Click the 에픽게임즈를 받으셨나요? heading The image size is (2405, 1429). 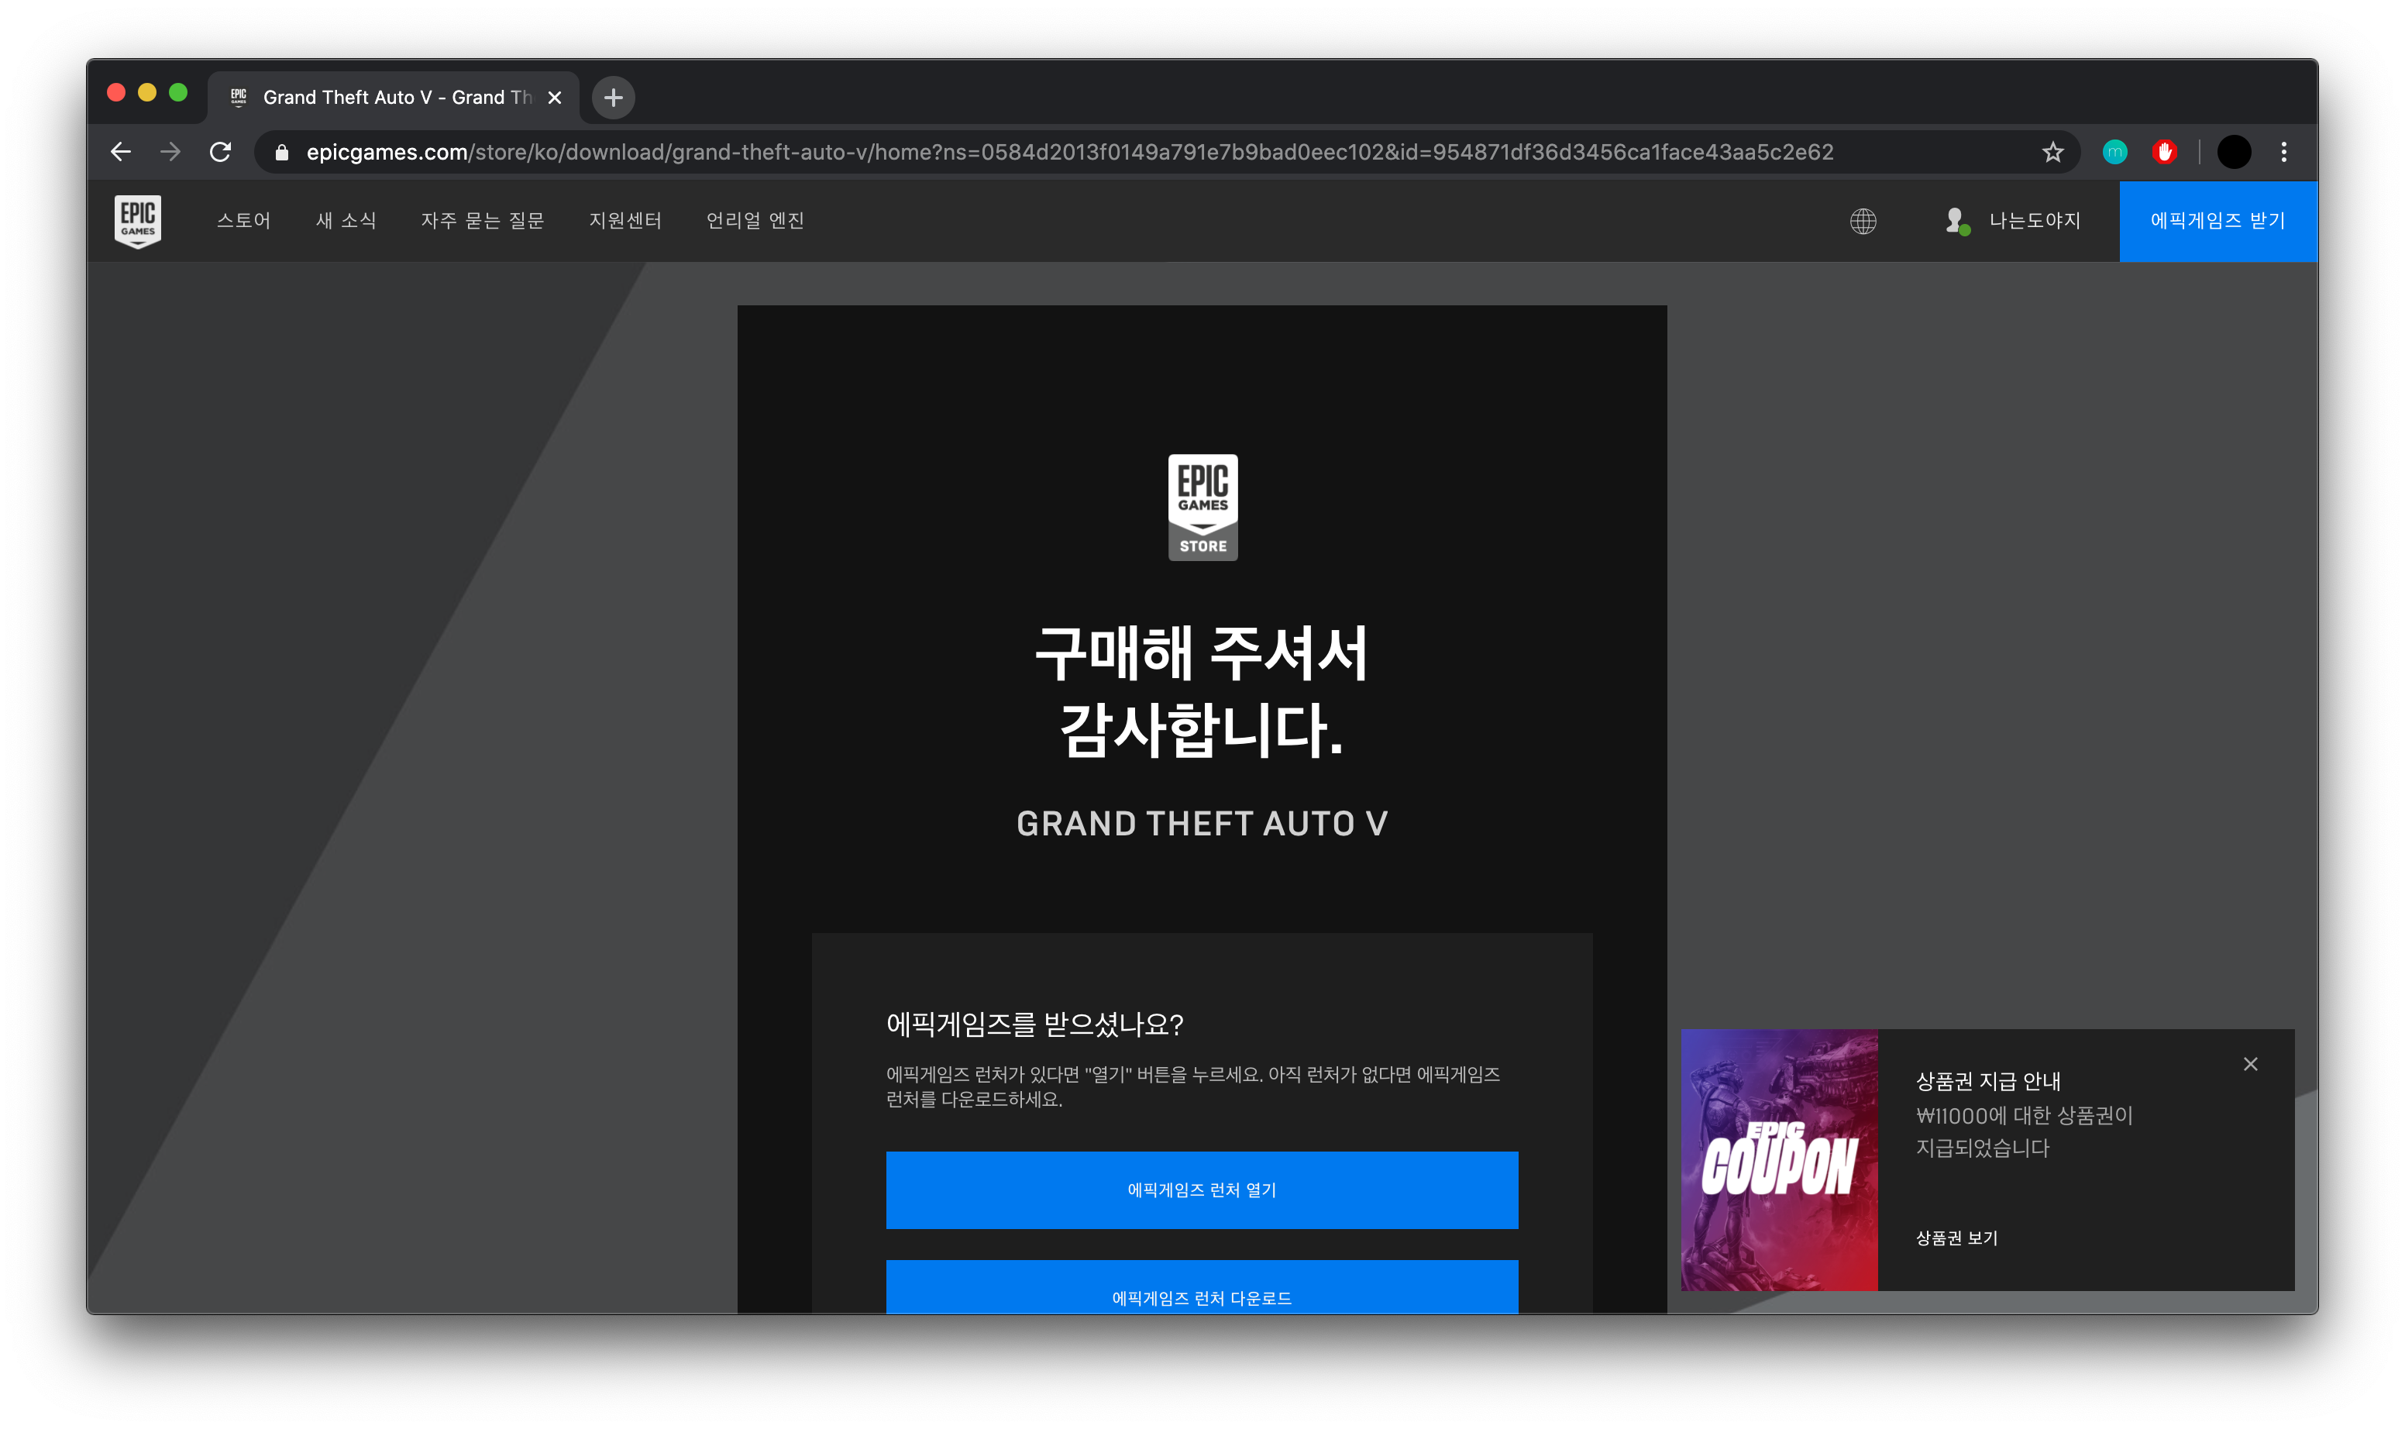[x=1034, y=1024]
